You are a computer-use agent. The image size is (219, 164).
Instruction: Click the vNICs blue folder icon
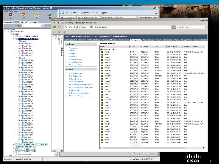(19, 58)
